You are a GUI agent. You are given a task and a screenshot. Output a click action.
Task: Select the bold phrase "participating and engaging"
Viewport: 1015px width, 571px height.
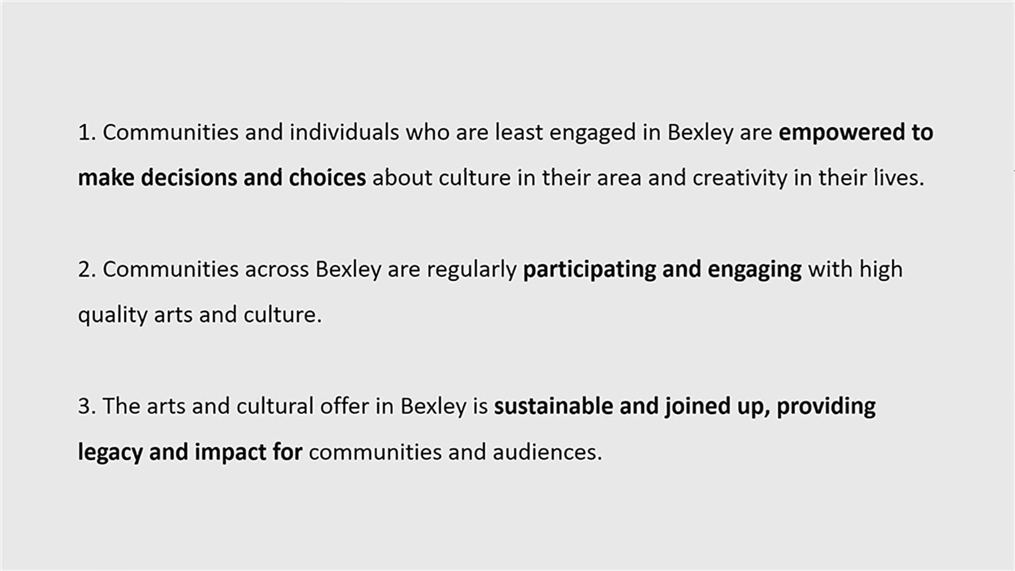(662, 270)
